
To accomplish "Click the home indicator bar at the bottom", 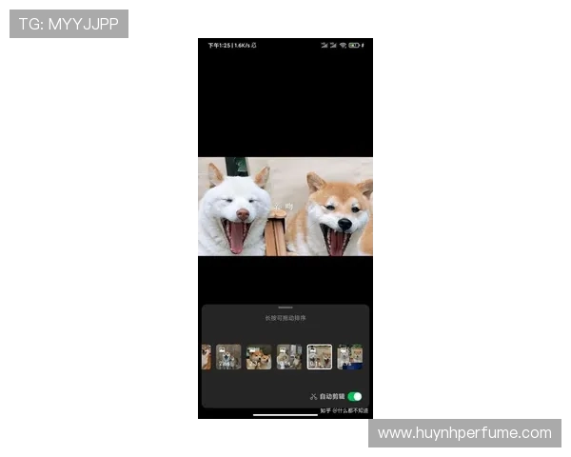I will [285, 415].
